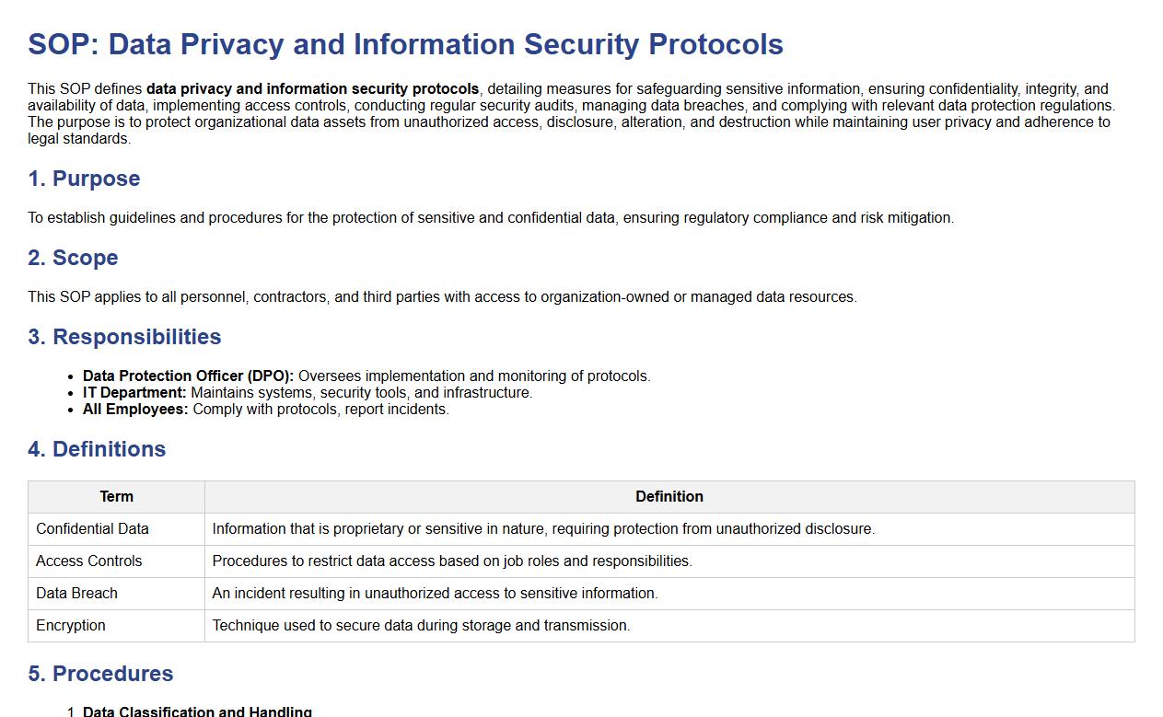Screen dimensions: 1163x717
Task: Click the "1. Purpose" section heading
Action: tap(84, 179)
